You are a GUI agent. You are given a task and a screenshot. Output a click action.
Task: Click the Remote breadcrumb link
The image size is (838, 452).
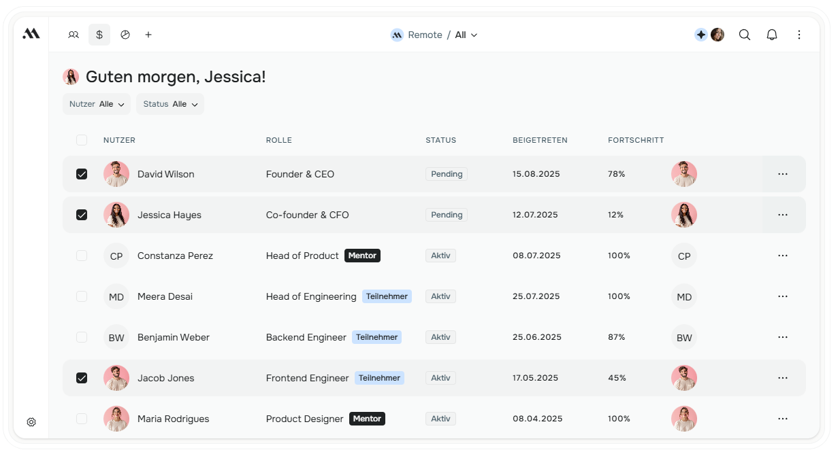pyautogui.click(x=425, y=35)
